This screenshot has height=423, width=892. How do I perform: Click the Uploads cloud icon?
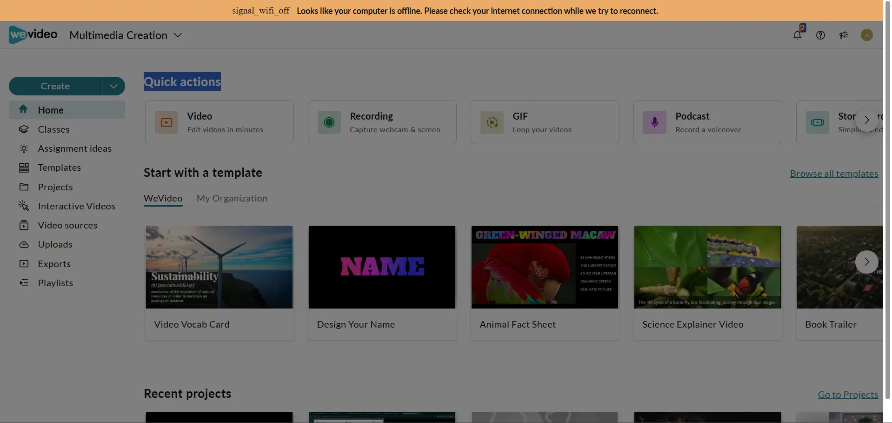24,244
